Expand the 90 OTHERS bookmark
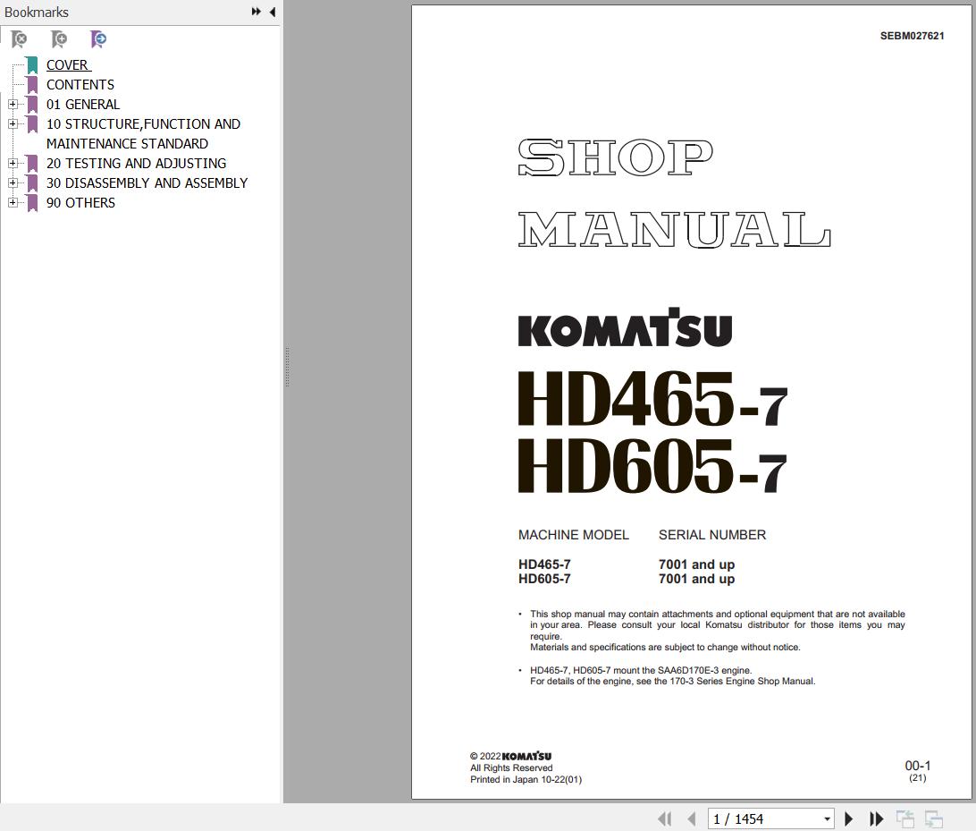This screenshot has height=831, width=976. (x=13, y=202)
